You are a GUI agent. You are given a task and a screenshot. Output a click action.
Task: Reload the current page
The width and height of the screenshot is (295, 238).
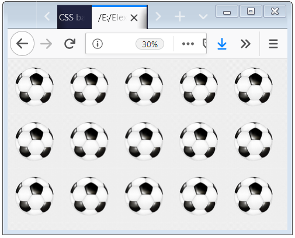coord(70,44)
